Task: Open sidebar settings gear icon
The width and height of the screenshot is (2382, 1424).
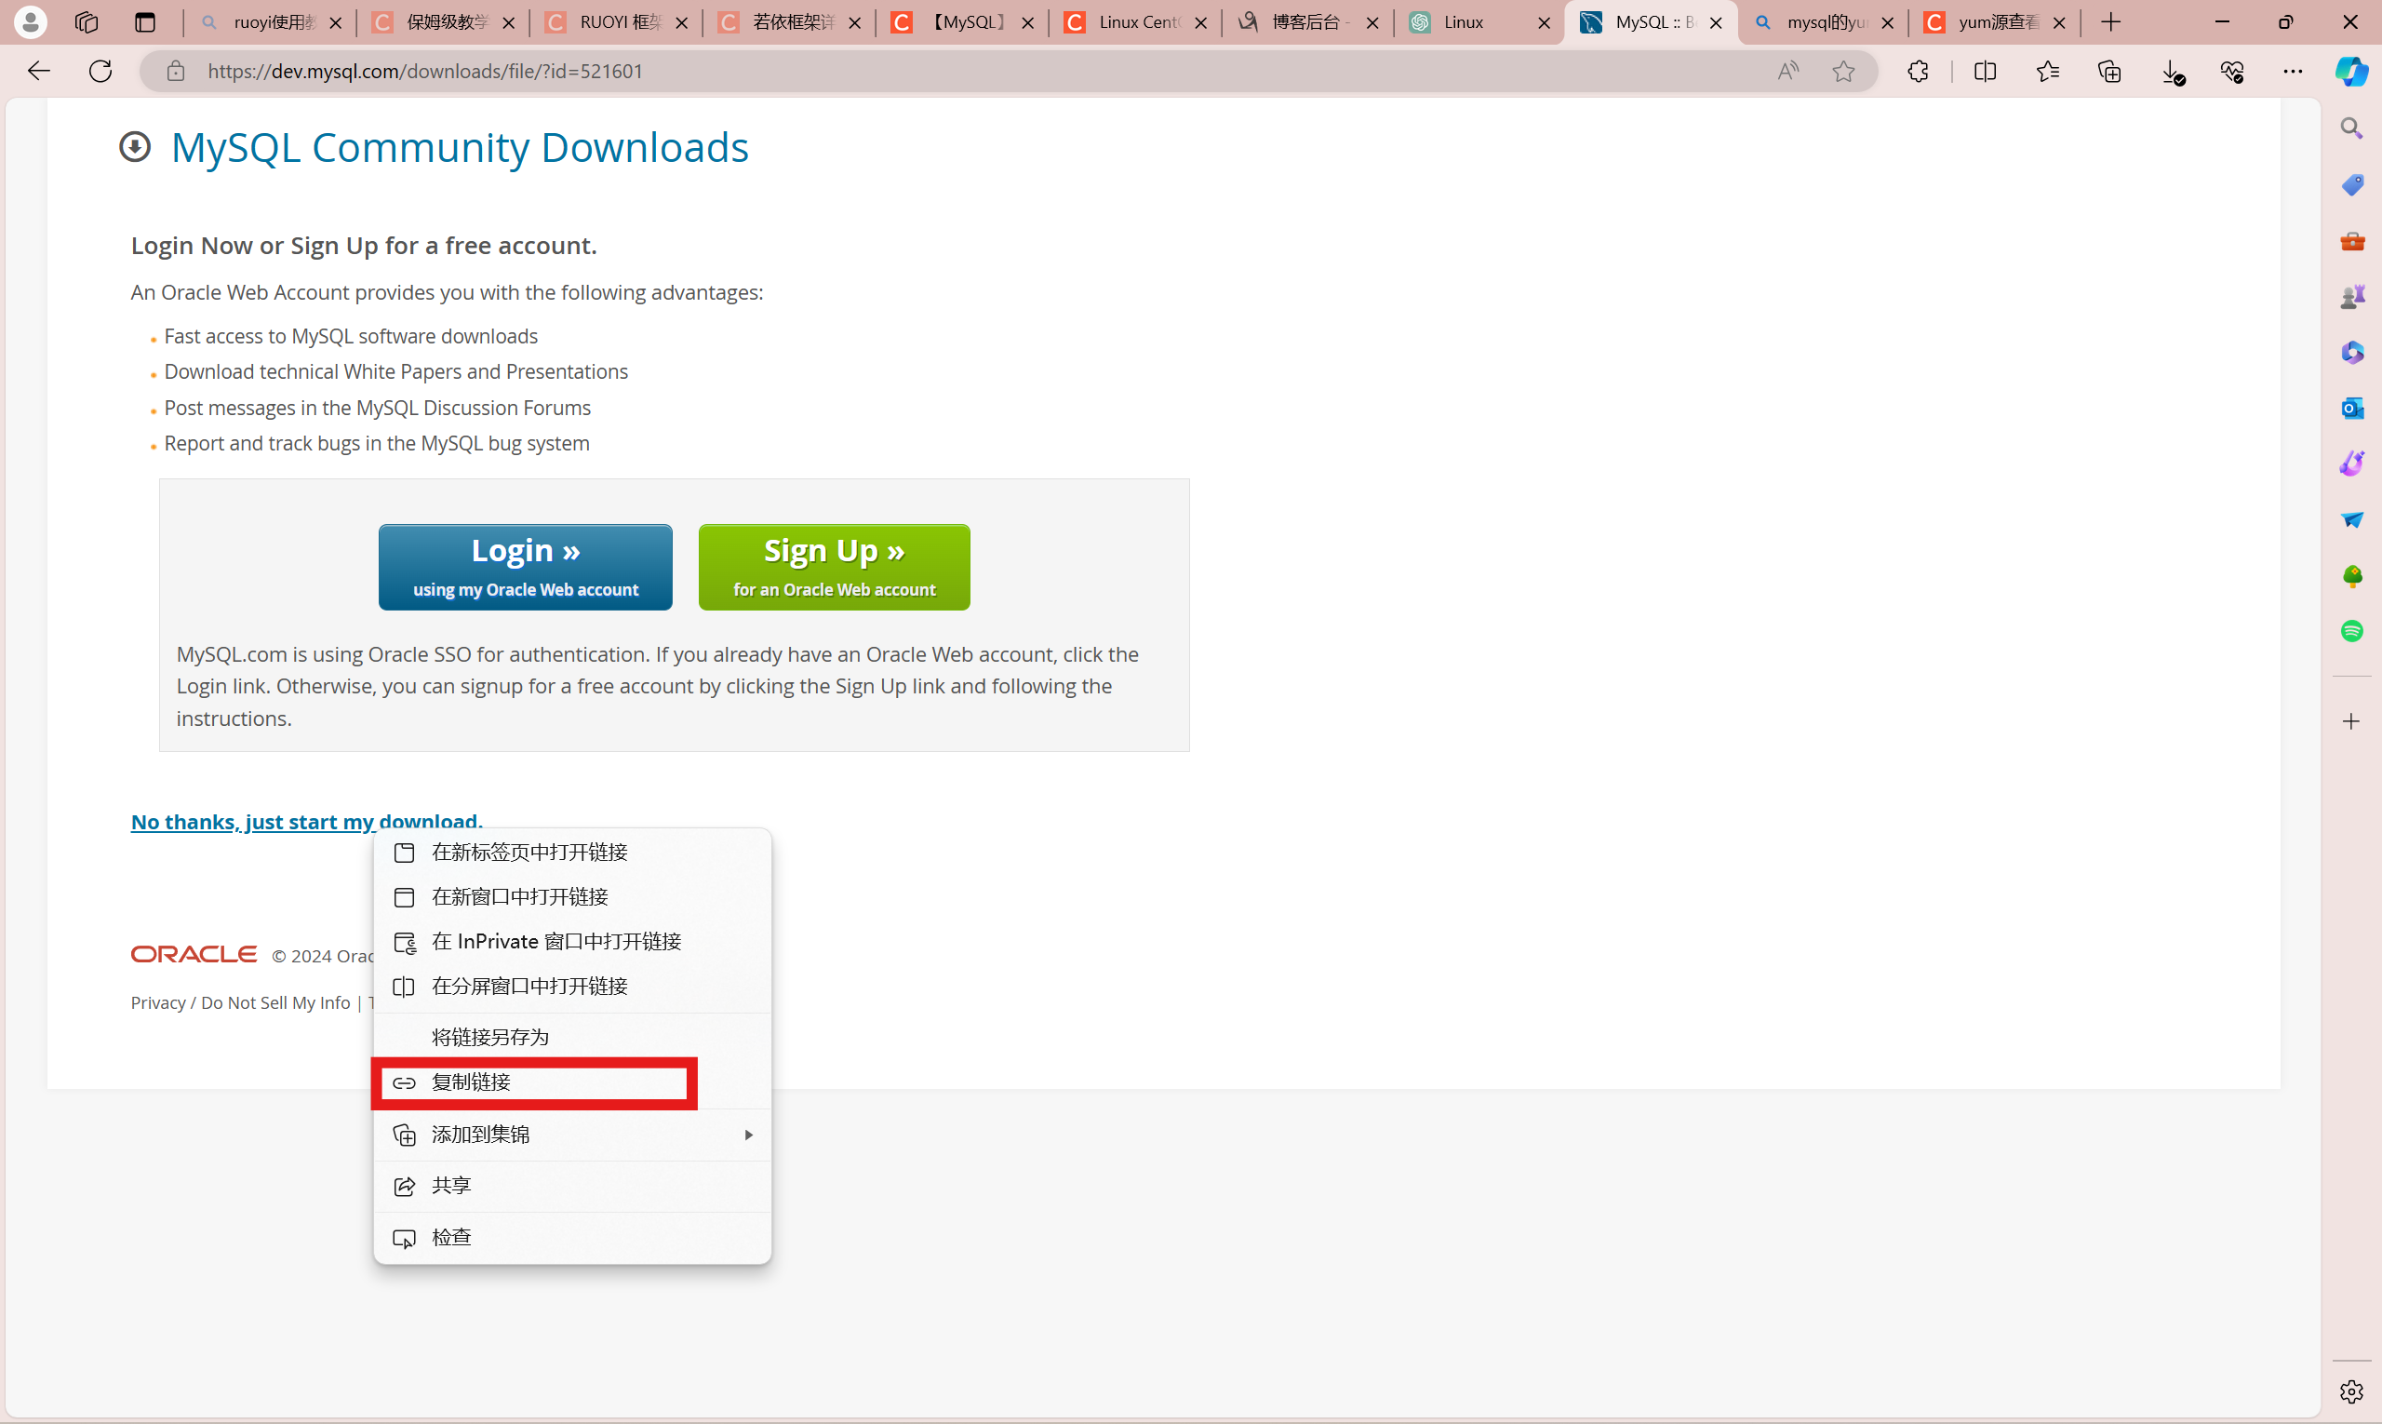Action: pos(2351,1390)
